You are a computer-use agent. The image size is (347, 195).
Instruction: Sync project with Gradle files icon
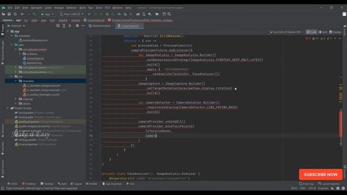(138, 14)
